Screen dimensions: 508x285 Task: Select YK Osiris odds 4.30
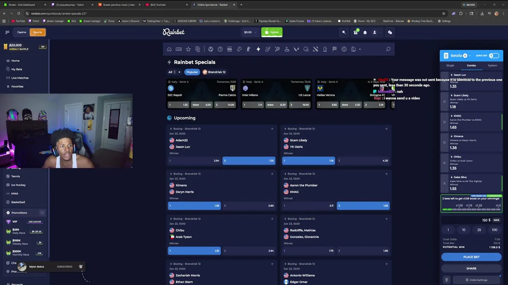pos(363,161)
